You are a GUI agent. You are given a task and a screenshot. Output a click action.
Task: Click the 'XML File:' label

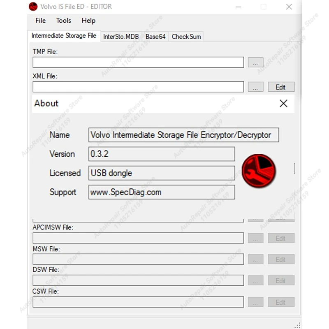tap(45, 76)
